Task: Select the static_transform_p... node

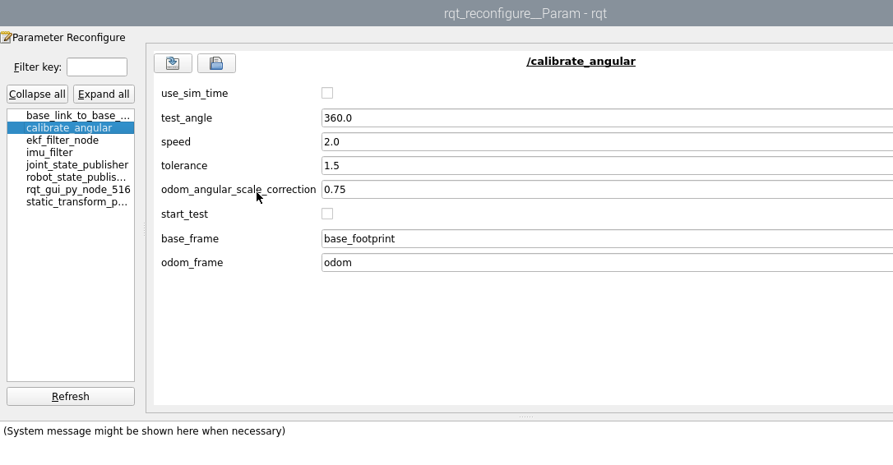Action: pos(71,201)
